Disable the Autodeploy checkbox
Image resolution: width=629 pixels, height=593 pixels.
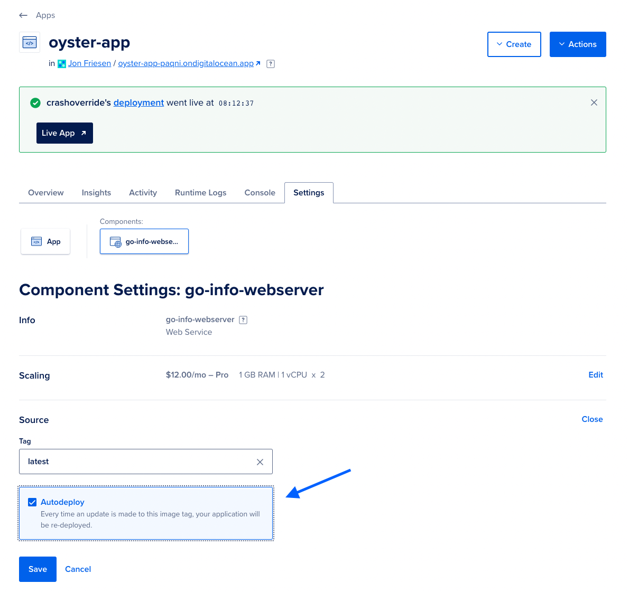click(32, 502)
